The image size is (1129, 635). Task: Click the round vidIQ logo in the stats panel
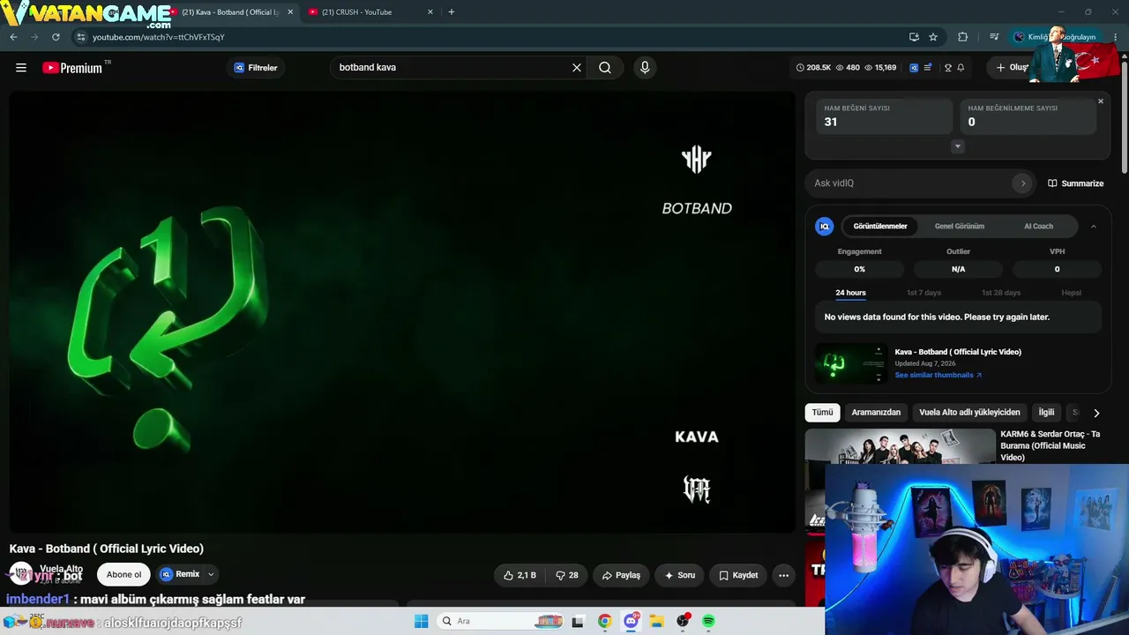coord(825,227)
